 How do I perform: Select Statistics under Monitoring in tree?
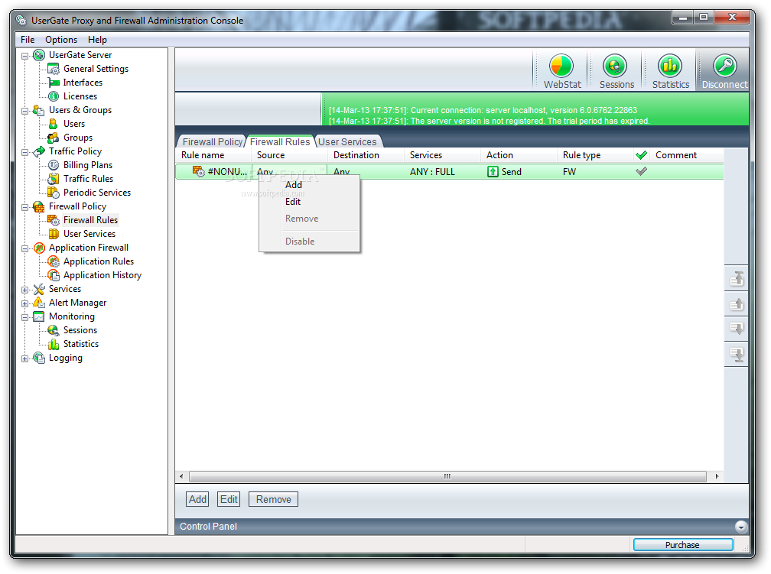(x=80, y=344)
